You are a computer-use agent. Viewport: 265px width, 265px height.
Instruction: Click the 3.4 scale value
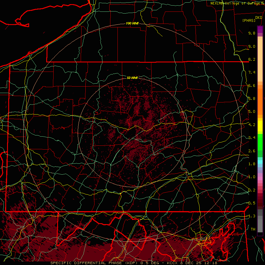click(x=252, y=138)
